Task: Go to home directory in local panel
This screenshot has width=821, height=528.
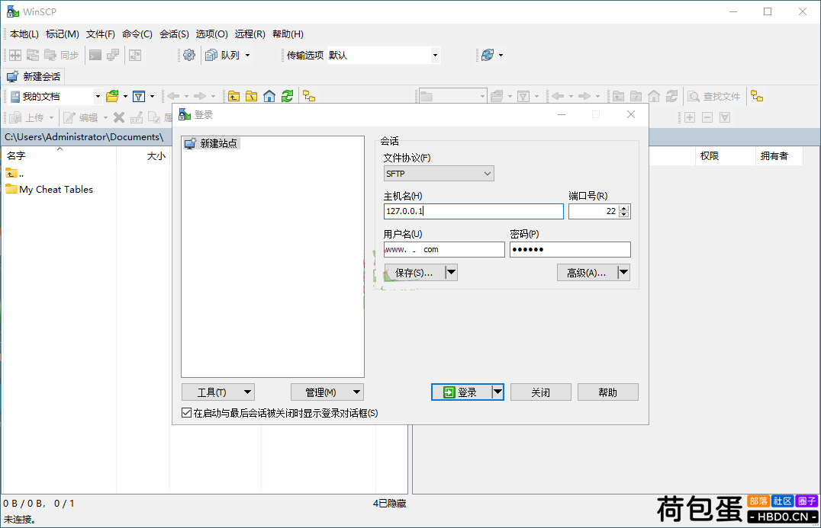Action: pos(269,96)
